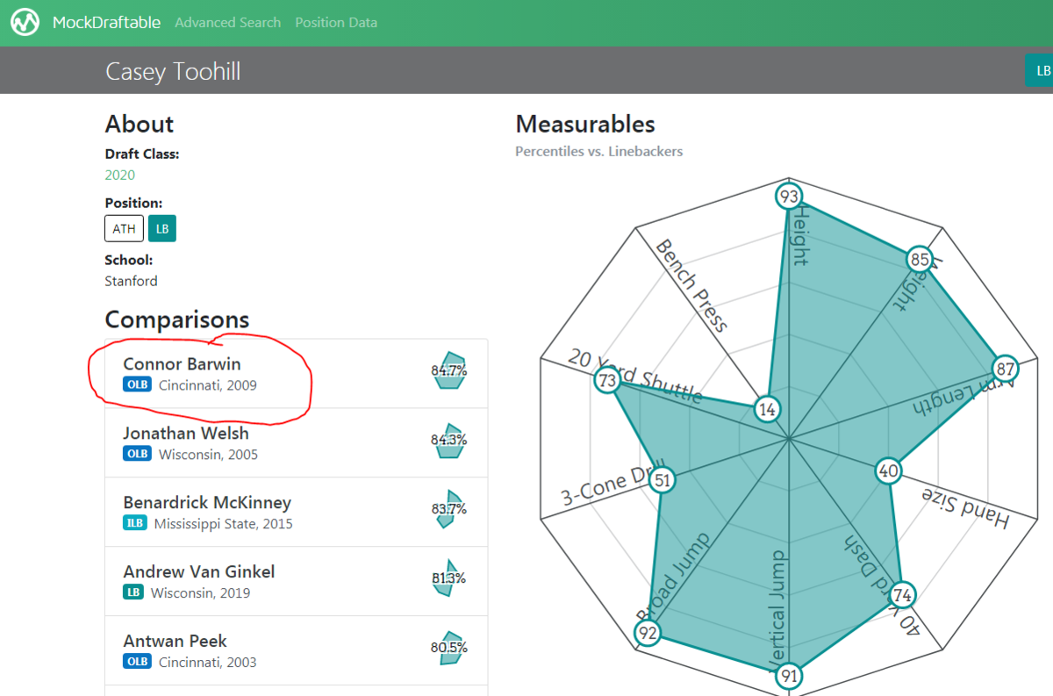Click the LB badge under Andrew Van Ginkel
The height and width of the screenshot is (696, 1053).
(x=133, y=592)
